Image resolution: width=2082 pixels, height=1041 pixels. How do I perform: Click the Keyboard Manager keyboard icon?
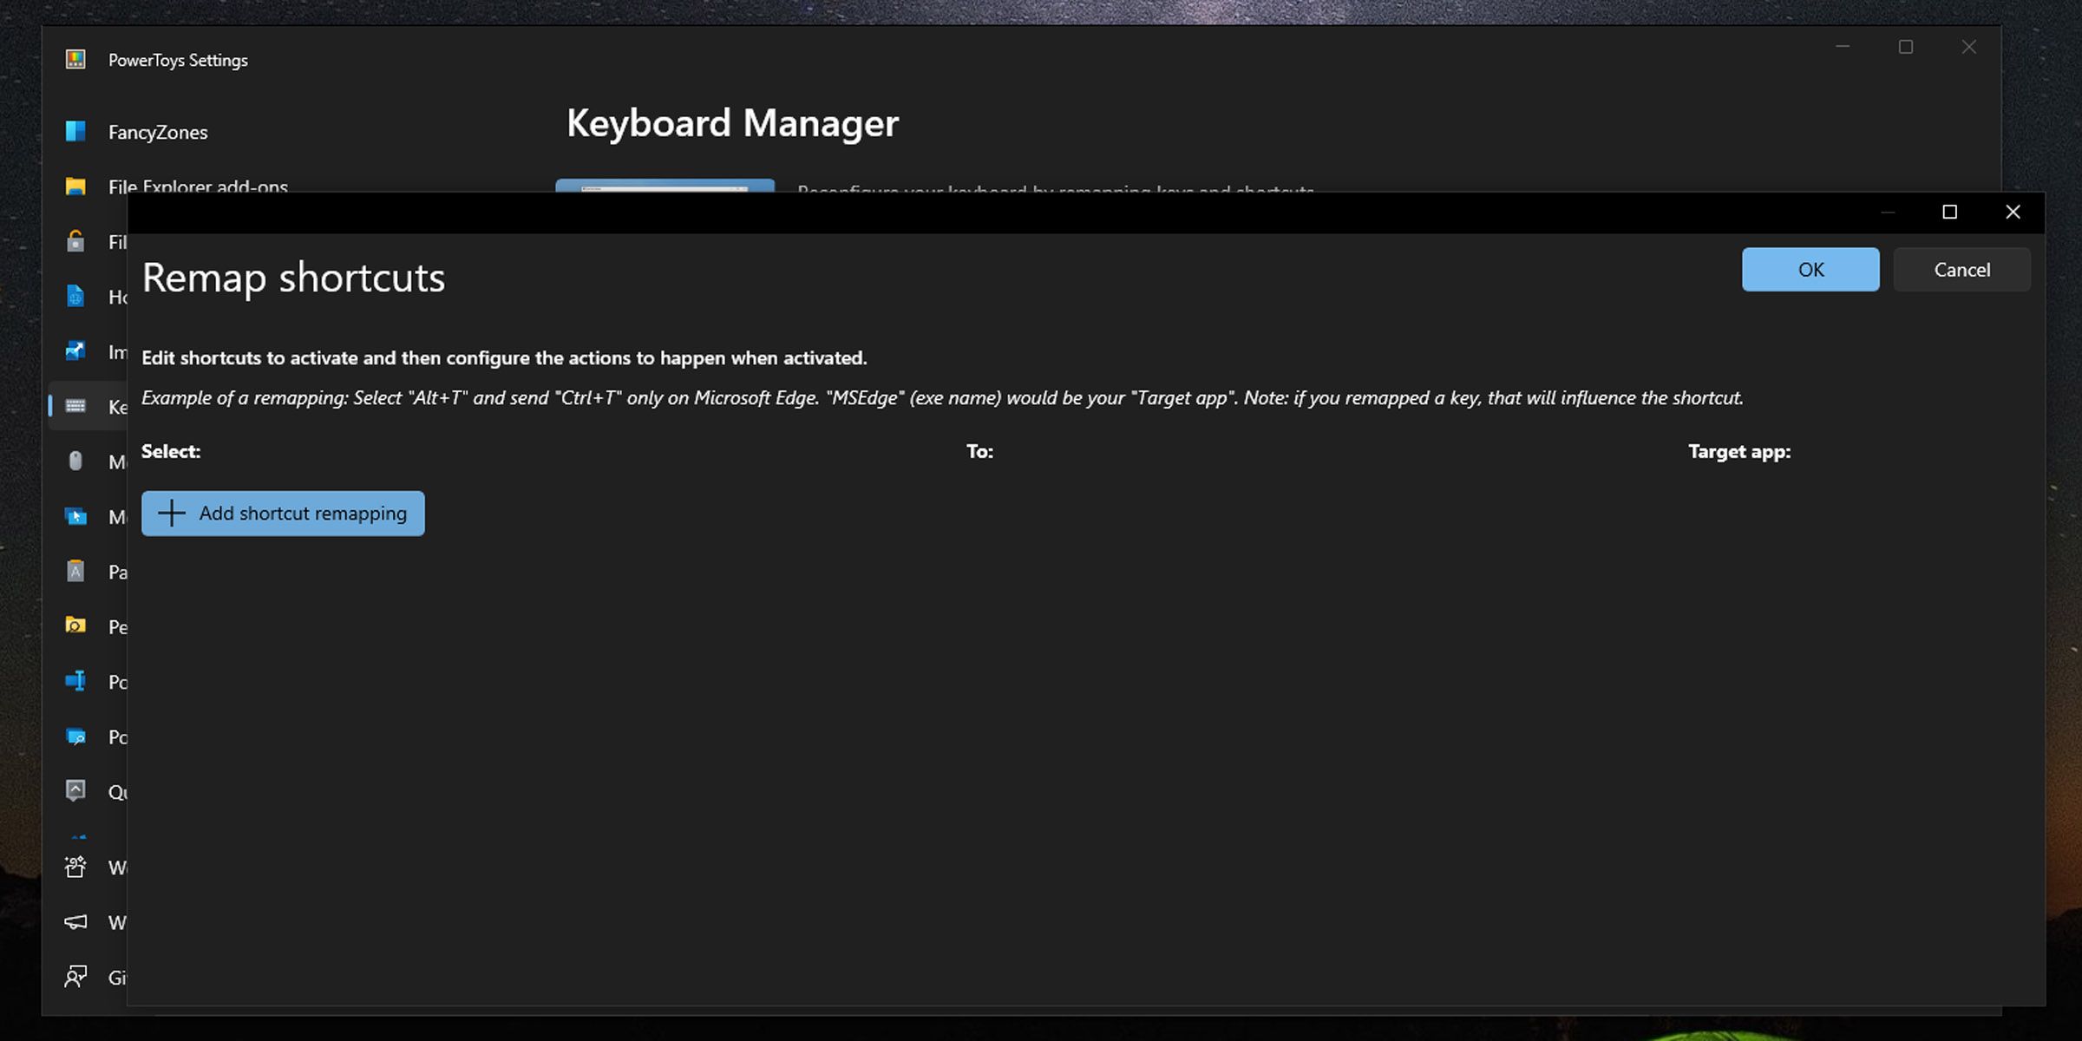pos(75,406)
